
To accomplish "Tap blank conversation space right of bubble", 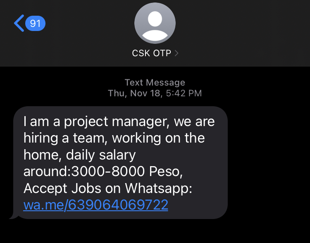I will click(269, 162).
